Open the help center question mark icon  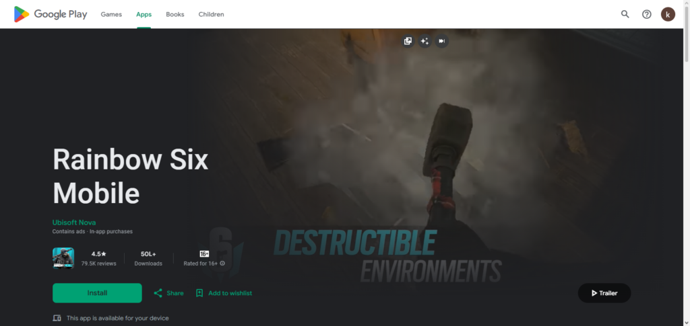coord(646,14)
